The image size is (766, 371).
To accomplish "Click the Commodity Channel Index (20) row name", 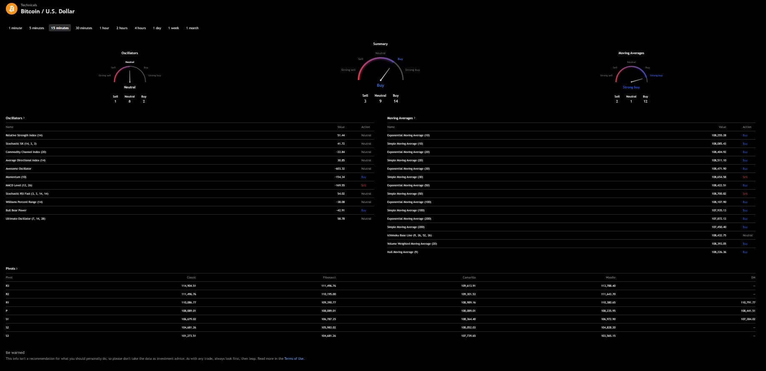I will tap(26, 152).
